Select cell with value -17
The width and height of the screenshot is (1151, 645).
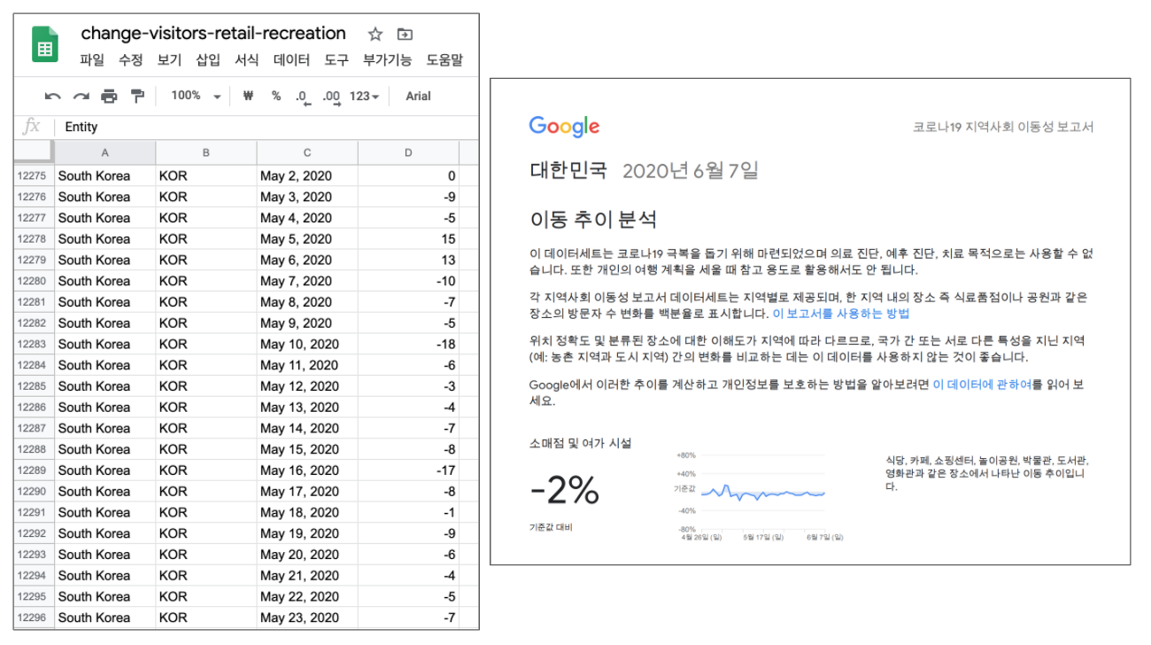pyautogui.click(x=408, y=470)
